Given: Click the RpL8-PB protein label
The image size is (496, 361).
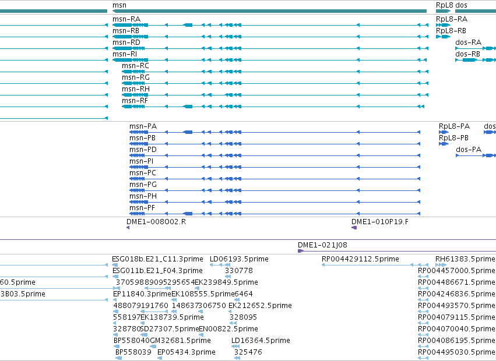Looking at the screenshot, I should click(x=453, y=138).
